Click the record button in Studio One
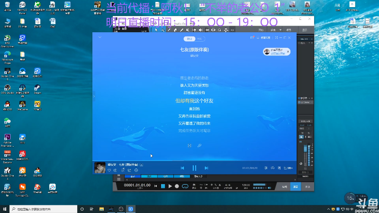The width and height of the screenshot is (379, 213). pos(177,186)
